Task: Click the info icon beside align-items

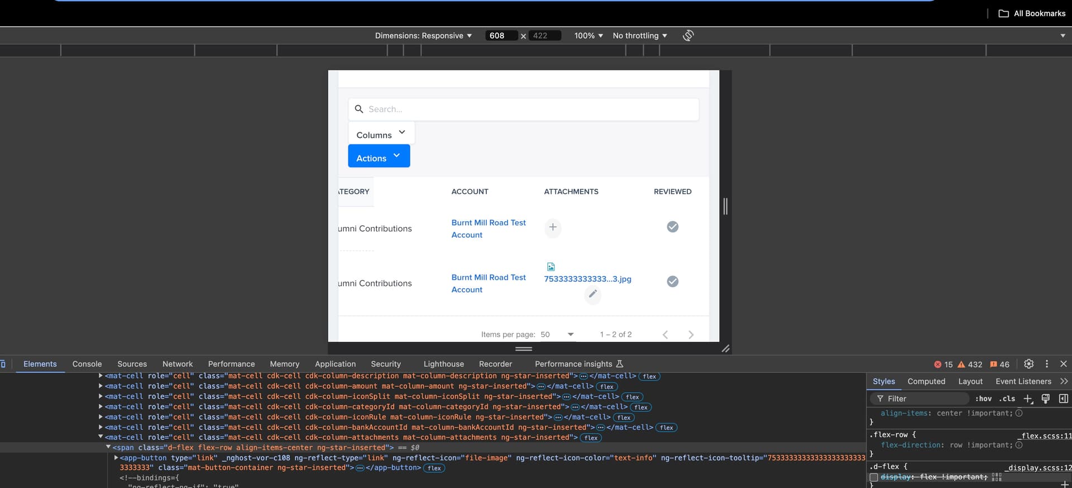Action: click(x=1019, y=413)
